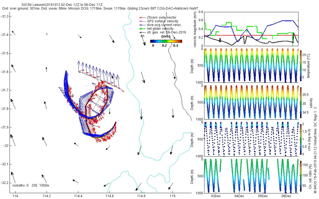This screenshot has width=319, height=199.
Task: Click the velocity (m/s) colorbar on map
Action: click(166, 41)
